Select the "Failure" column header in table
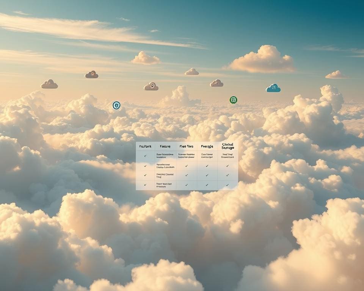The height and width of the screenshot is (291, 364). pyautogui.click(x=165, y=146)
